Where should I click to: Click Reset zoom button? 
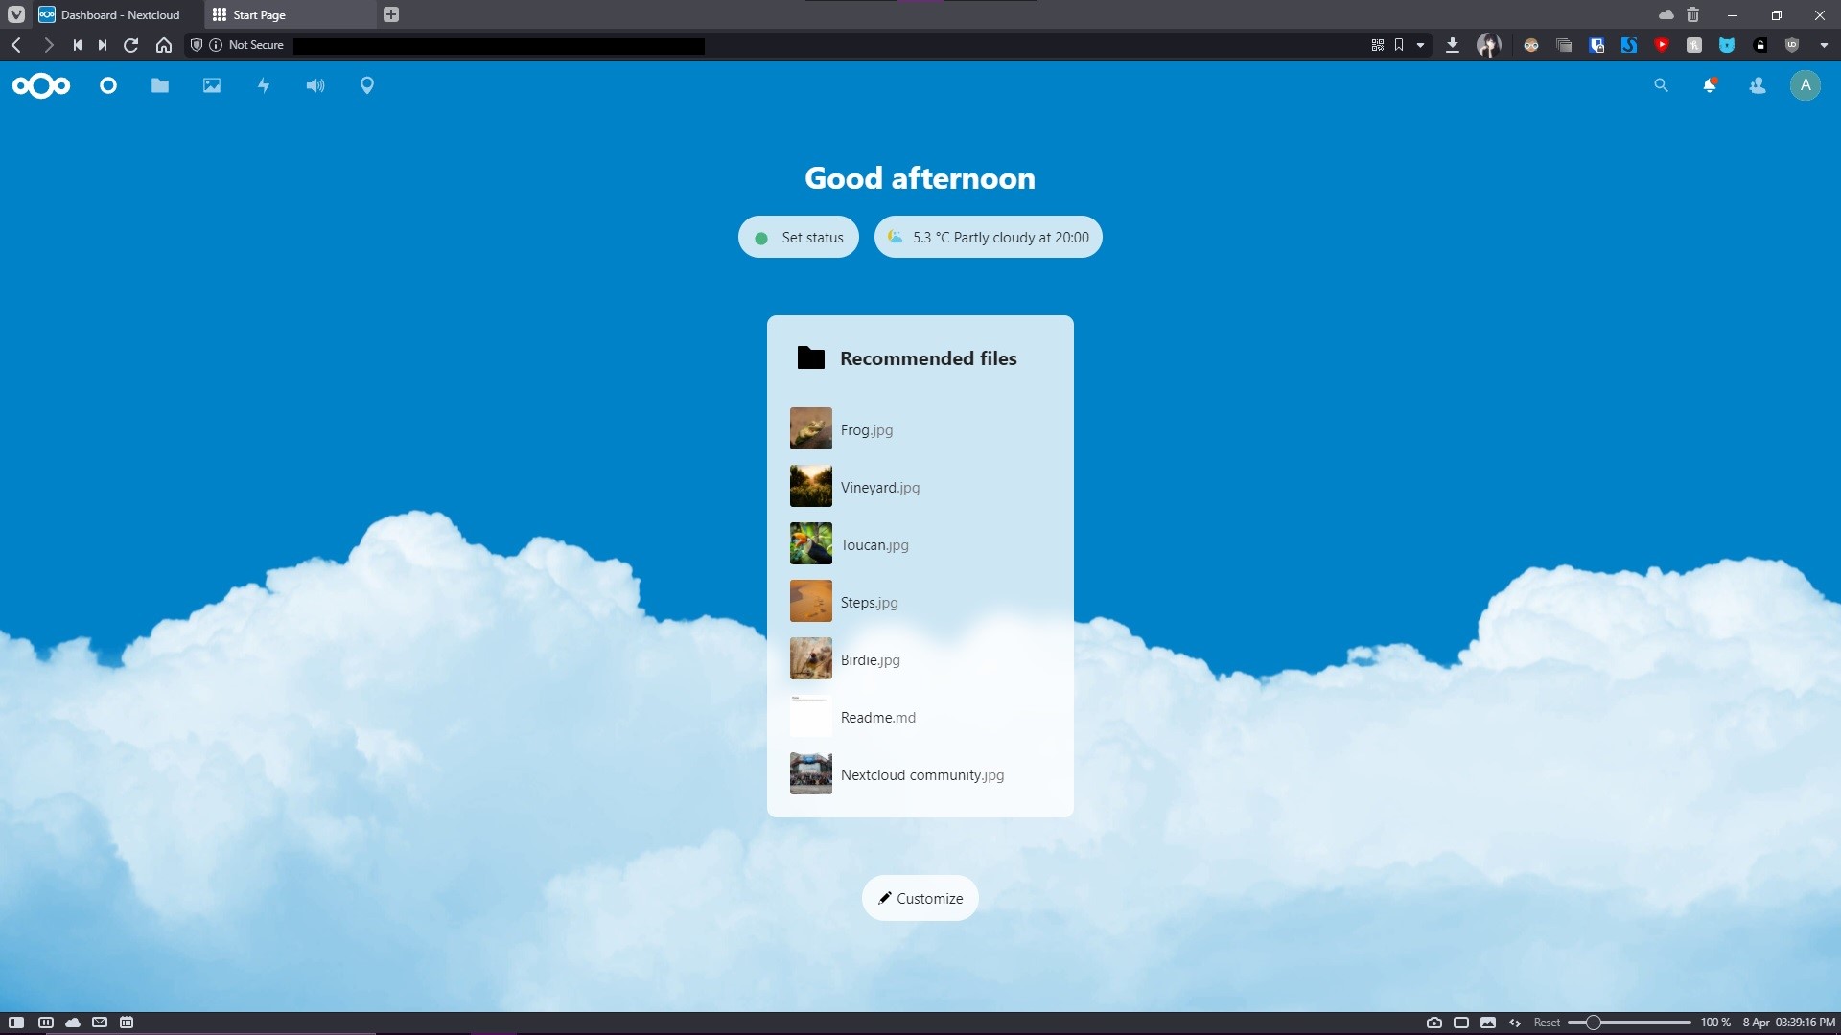pyautogui.click(x=1547, y=1023)
